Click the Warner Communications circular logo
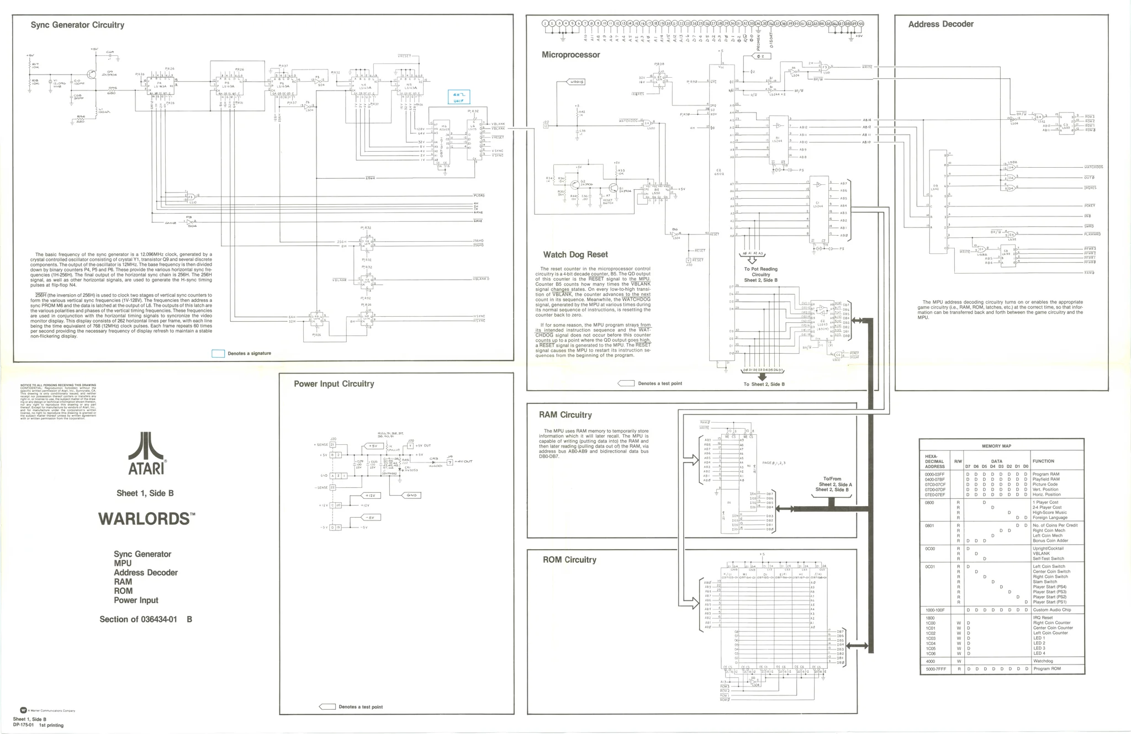 (x=23, y=710)
